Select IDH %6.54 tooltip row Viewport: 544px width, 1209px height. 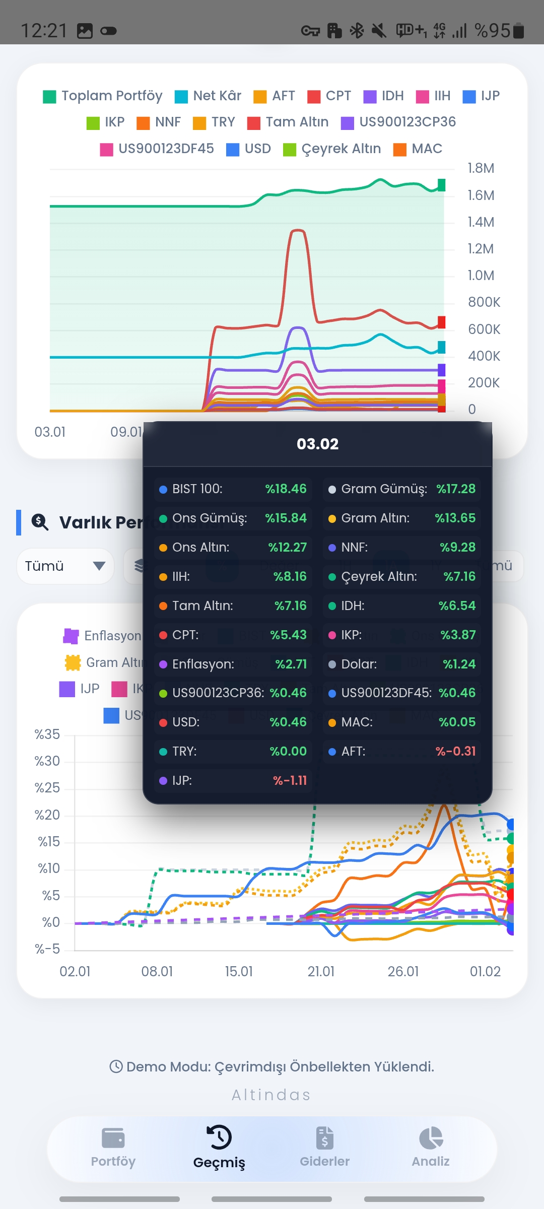(x=402, y=606)
